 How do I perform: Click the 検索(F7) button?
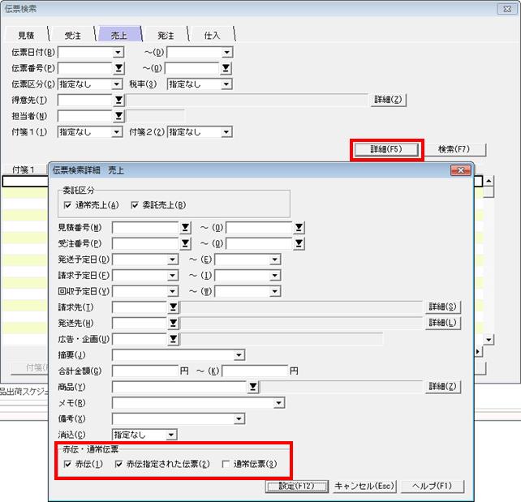click(454, 149)
